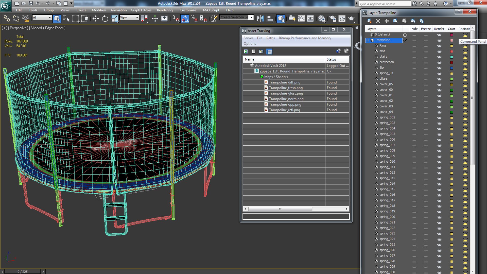Image resolution: width=487 pixels, height=274 pixels.
Task: Toggle Hide for the protection object
Action: tap(414, 63)
